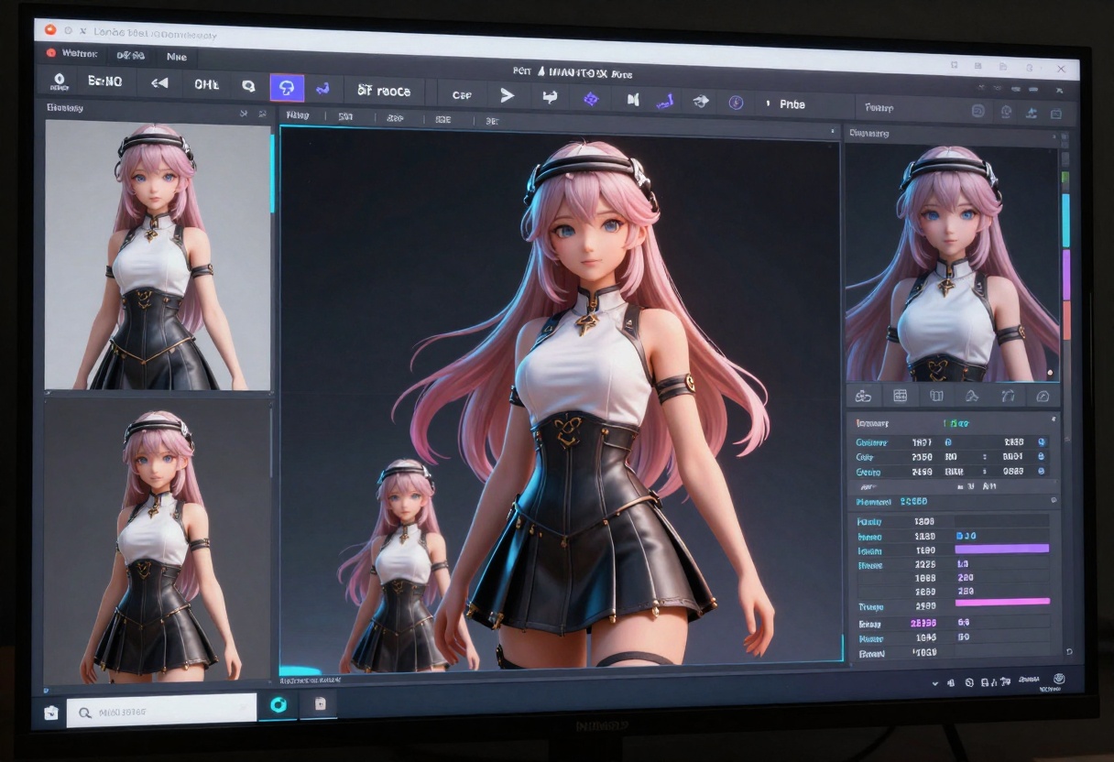Select the purple hook-shaped toolbar icon
The image size is (1114, 762).
click(x=665, y=100)
